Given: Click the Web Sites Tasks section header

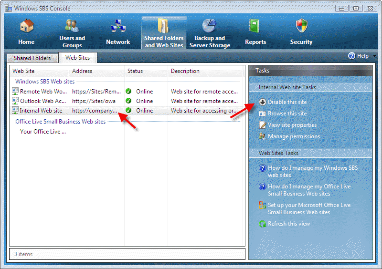Looking at the screenshot, I should click(278, 153).
